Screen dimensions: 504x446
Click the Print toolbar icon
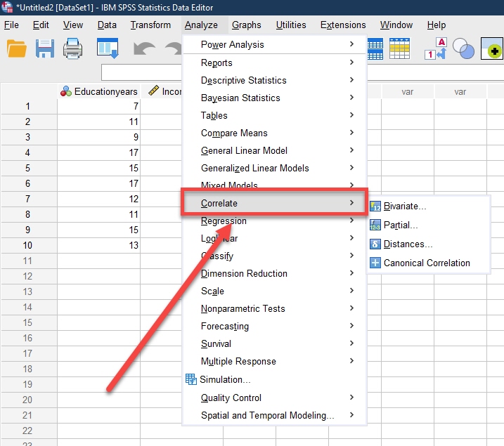(72, 48)
